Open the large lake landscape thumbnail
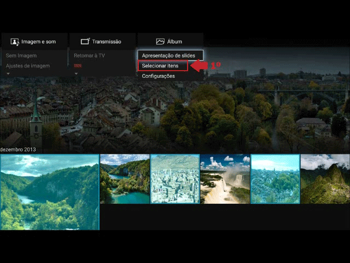 49,192
